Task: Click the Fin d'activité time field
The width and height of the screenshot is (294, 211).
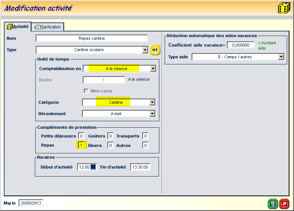Action: [140, 167]
